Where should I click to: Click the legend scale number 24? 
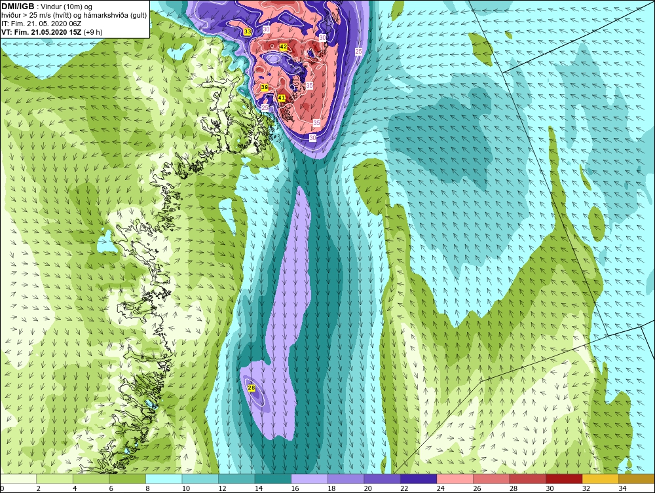440,488
